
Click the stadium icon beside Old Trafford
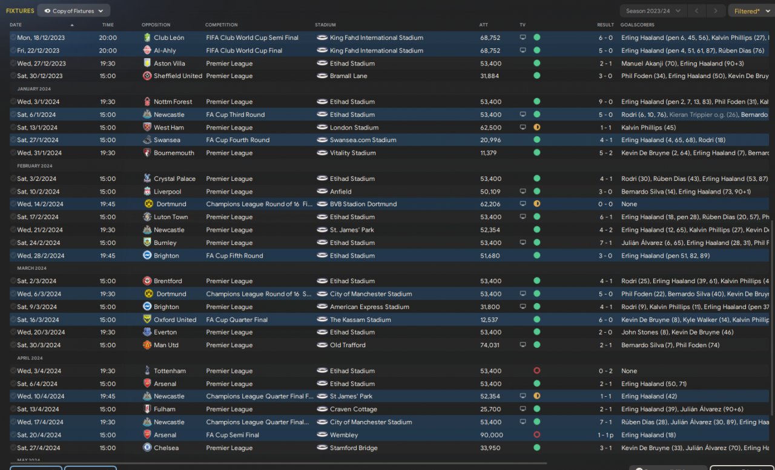(x=322, y=345)
